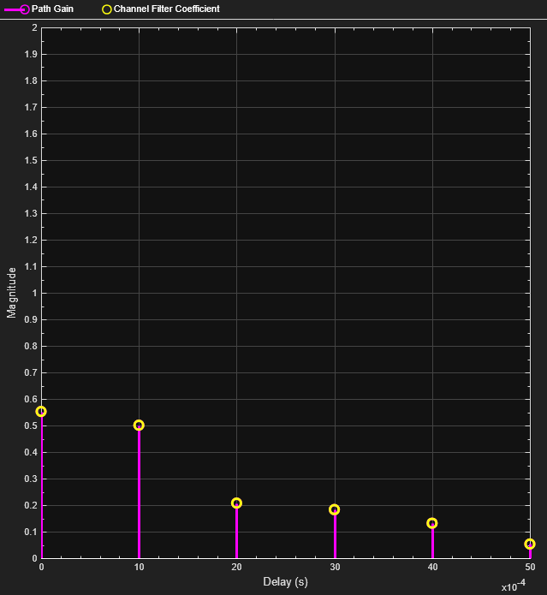Click the y-axis tick label 1.9

[x=31, y=54]
